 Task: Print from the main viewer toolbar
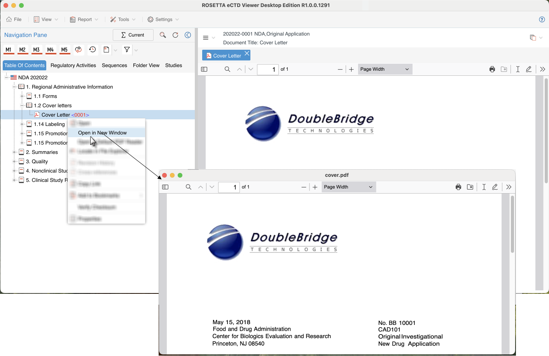click(x=492, y=69)
